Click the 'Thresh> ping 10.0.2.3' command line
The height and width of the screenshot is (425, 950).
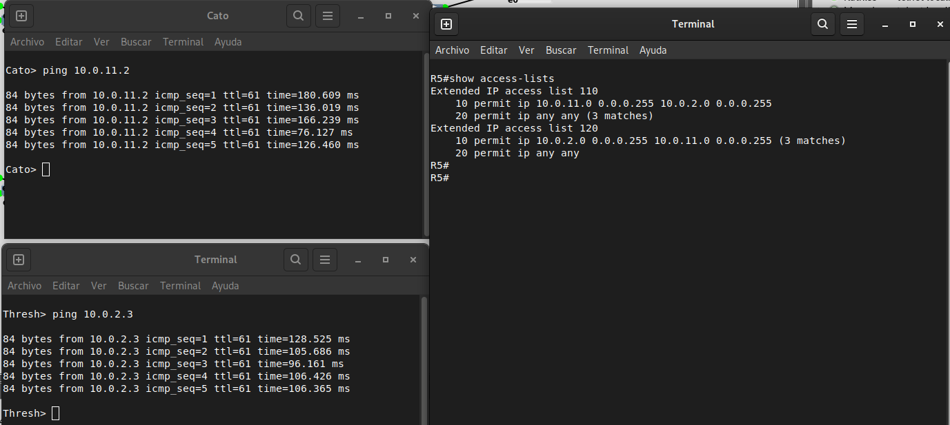[x=68, y=314]
